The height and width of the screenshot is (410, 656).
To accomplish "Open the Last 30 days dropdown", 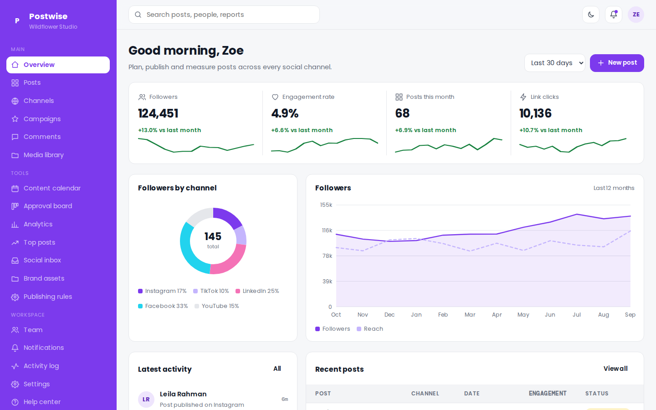I will tap(555, 63).
